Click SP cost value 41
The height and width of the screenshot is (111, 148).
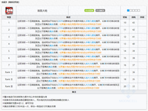tap(133, 37)
